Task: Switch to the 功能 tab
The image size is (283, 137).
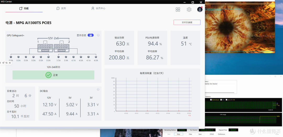Action: [x=24, y=8]
